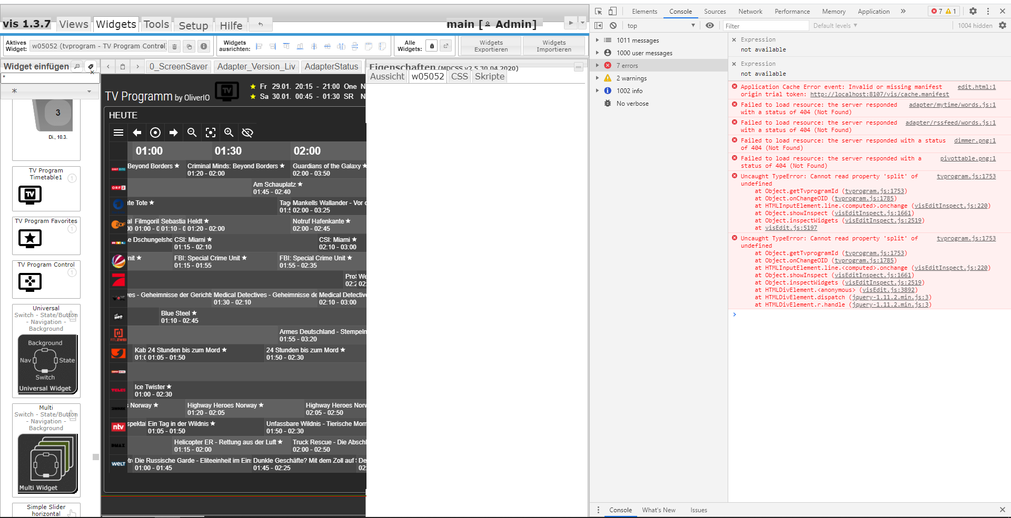Click the tag icon beside Widget einfügen
This screenshot has width=1011, height=518.
coord(91,66)
